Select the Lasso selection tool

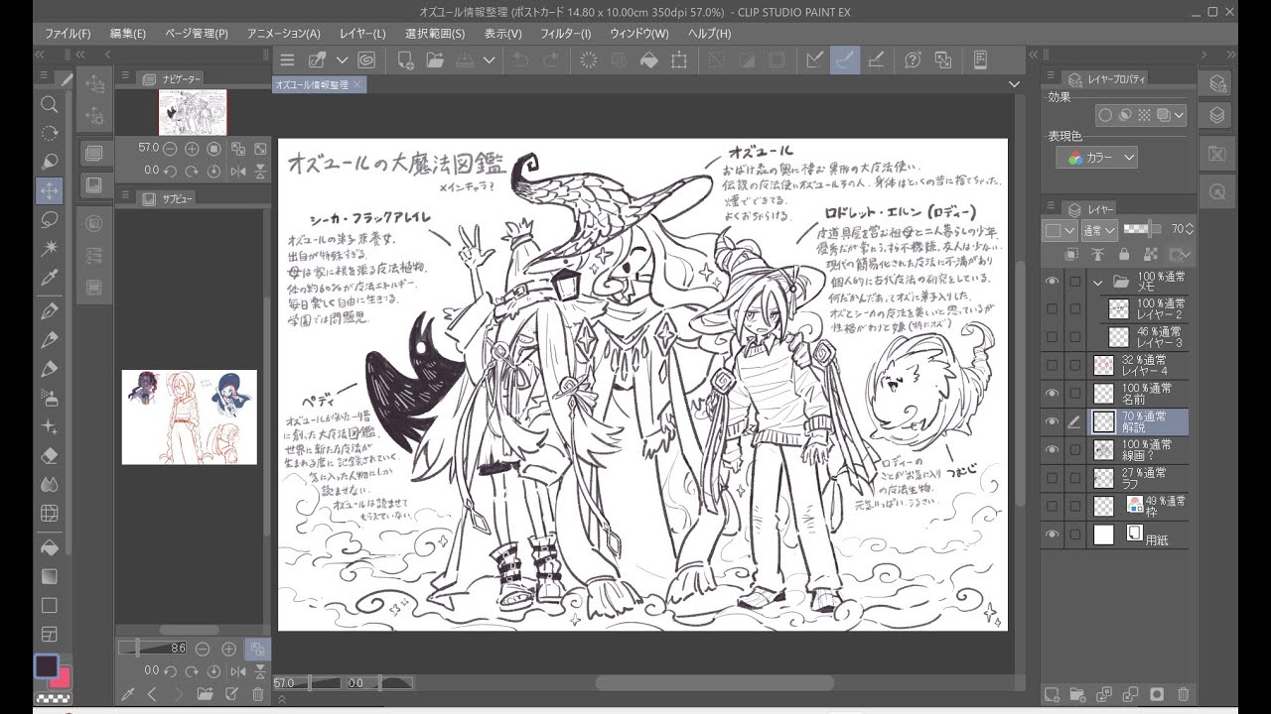click(x=49, y=218)
